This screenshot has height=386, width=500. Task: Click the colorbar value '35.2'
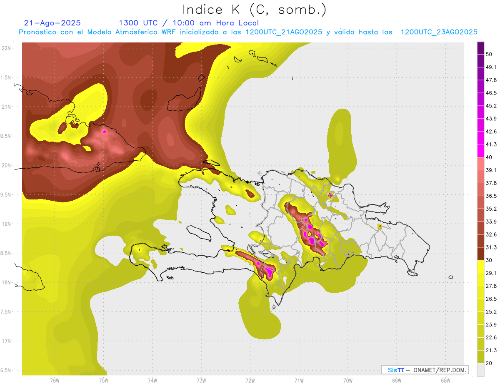pyautogui.click(x=491, y=209)
